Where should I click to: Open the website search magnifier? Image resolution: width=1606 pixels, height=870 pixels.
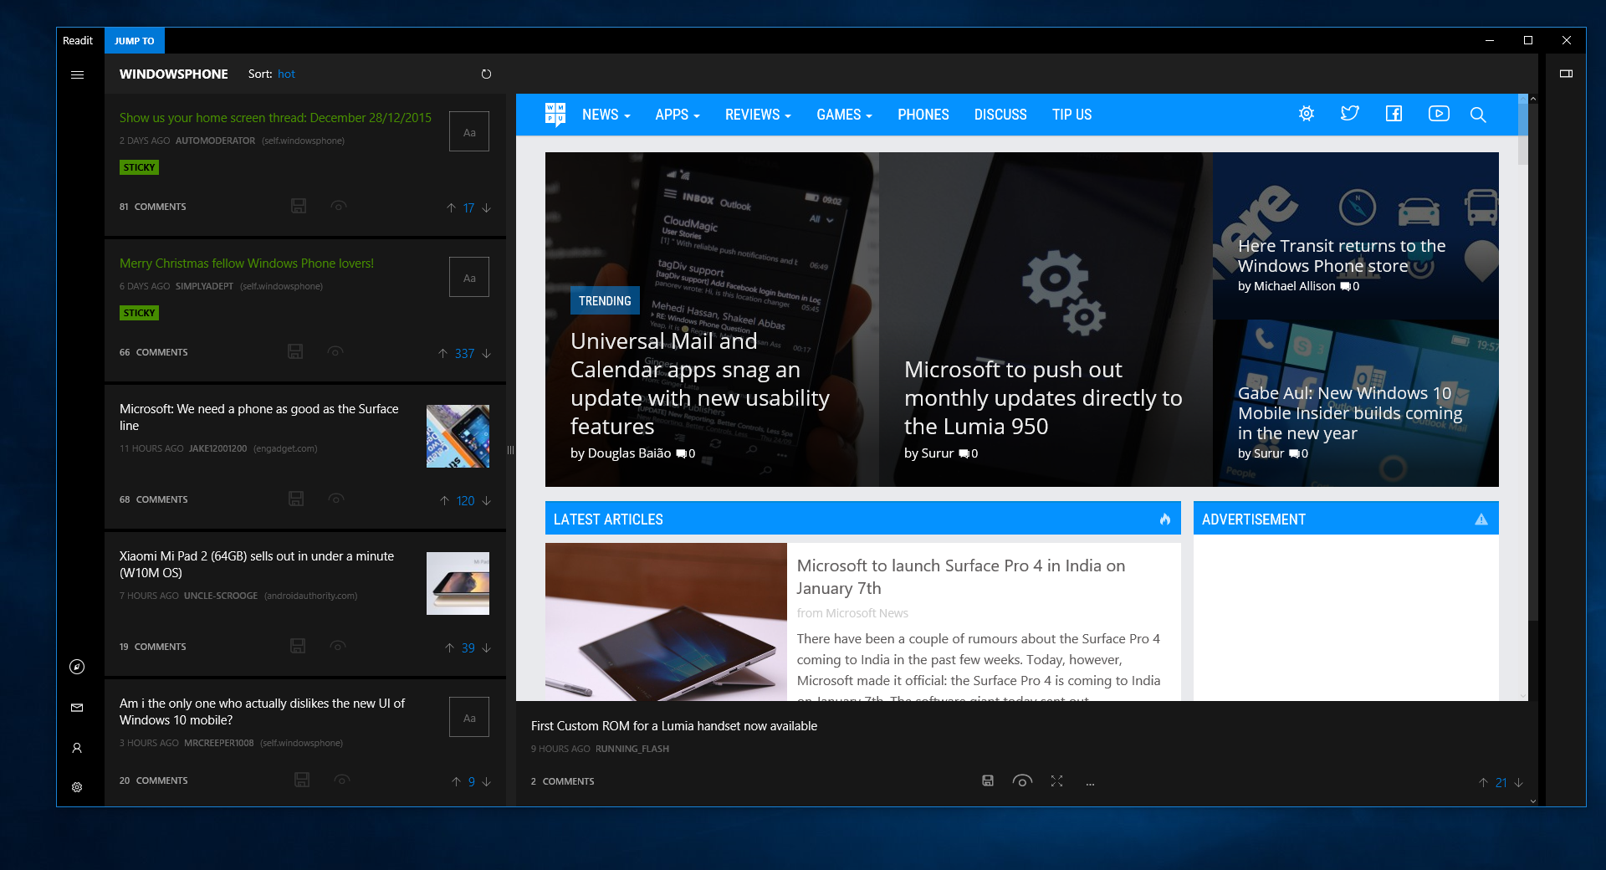point(1478,115)
